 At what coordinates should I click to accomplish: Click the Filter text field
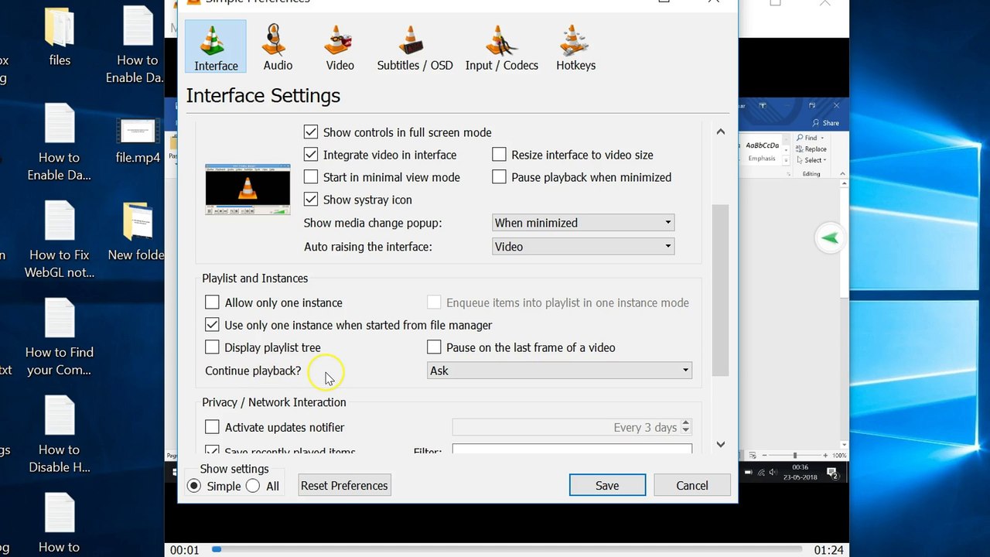(572, 449)
